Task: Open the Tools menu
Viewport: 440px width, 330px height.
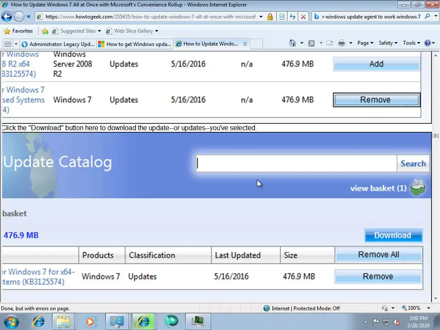Action: tap(411, 43)
